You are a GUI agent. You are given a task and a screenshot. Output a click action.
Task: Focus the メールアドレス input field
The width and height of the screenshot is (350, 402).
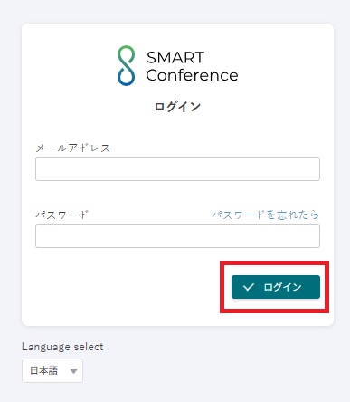(x=177, y=168)
